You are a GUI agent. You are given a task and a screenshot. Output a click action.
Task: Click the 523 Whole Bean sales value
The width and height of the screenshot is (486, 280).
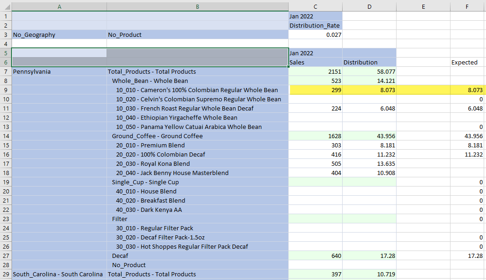315,81
